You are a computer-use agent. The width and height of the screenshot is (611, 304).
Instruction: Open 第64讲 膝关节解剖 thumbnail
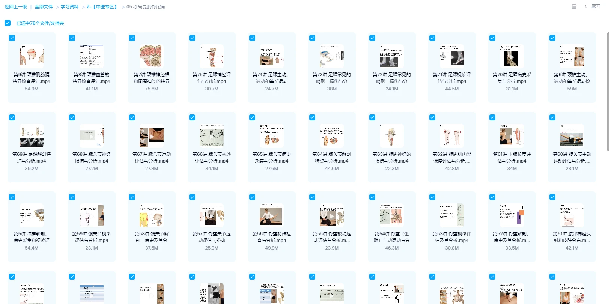[332, 135]
